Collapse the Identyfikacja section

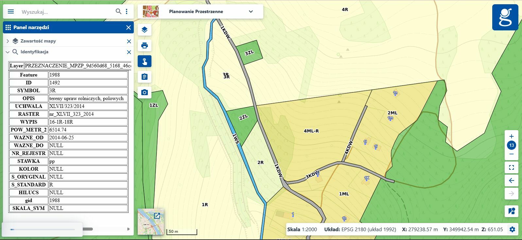8,52
